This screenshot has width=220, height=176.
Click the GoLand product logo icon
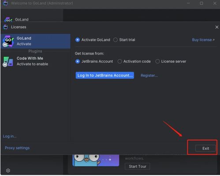point(8,41)
